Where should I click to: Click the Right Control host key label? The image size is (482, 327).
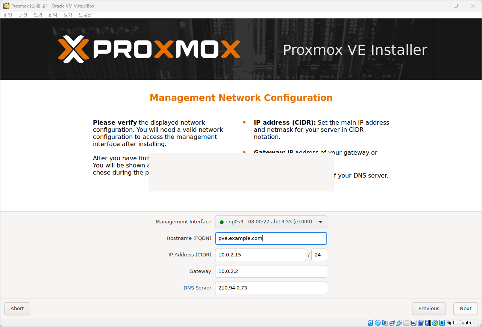coord(460,323)
